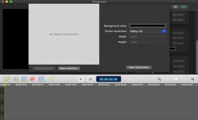Click the 00:00:12.00 mark on ruler

(x=54, y=84)
